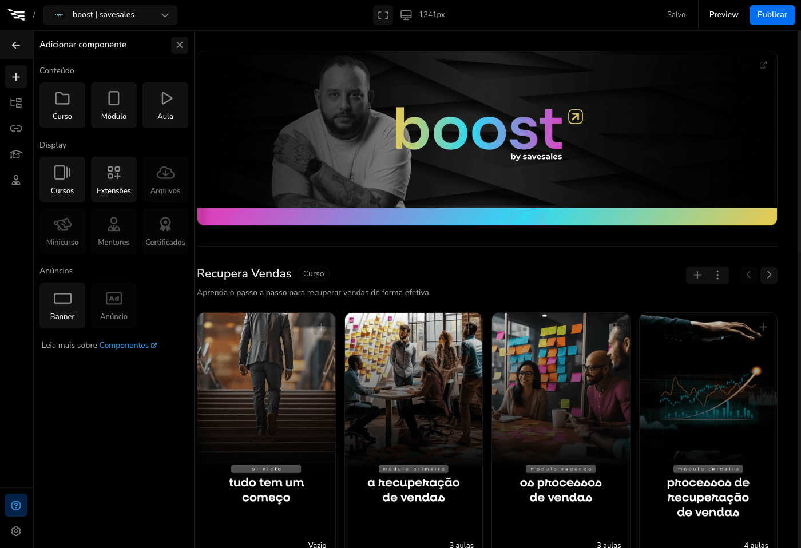Open the 'os processos de vendas' module card
The height and width of the screenshot is (548, 801).
pyautogui.click(x=561, y=430)
